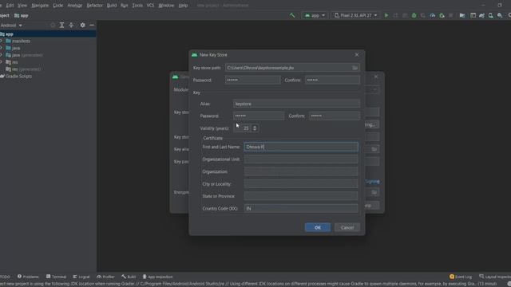Open the TODO tool window
This screenshot has width=511, height=287.
pyautogui.click(x=5, y=277)
